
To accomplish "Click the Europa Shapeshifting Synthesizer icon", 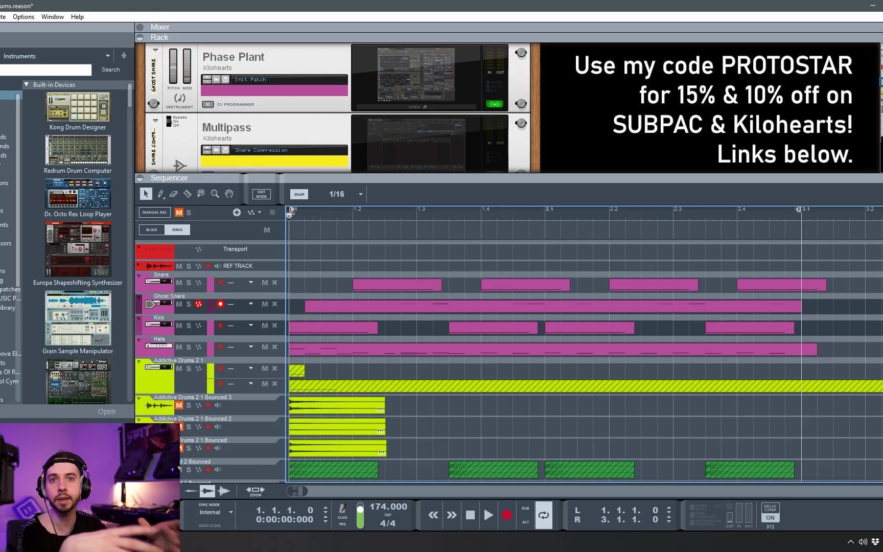I will 78,249.
